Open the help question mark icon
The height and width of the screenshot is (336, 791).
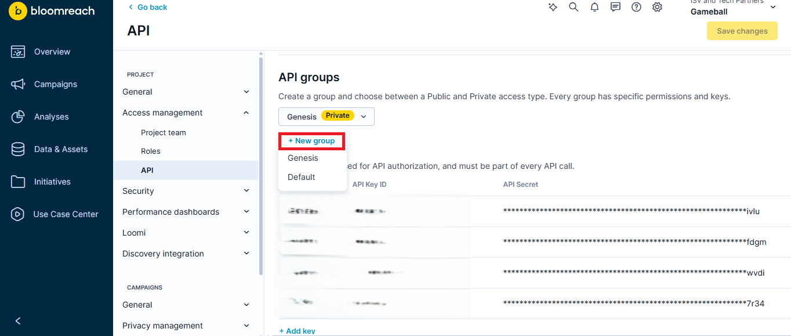[x=636, y=7]
